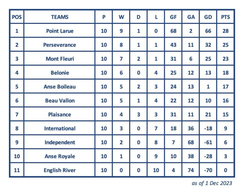Click Point Larue's 68 goals for cell
The height and width of the screenshot is (193, 245).
[173, 31]
